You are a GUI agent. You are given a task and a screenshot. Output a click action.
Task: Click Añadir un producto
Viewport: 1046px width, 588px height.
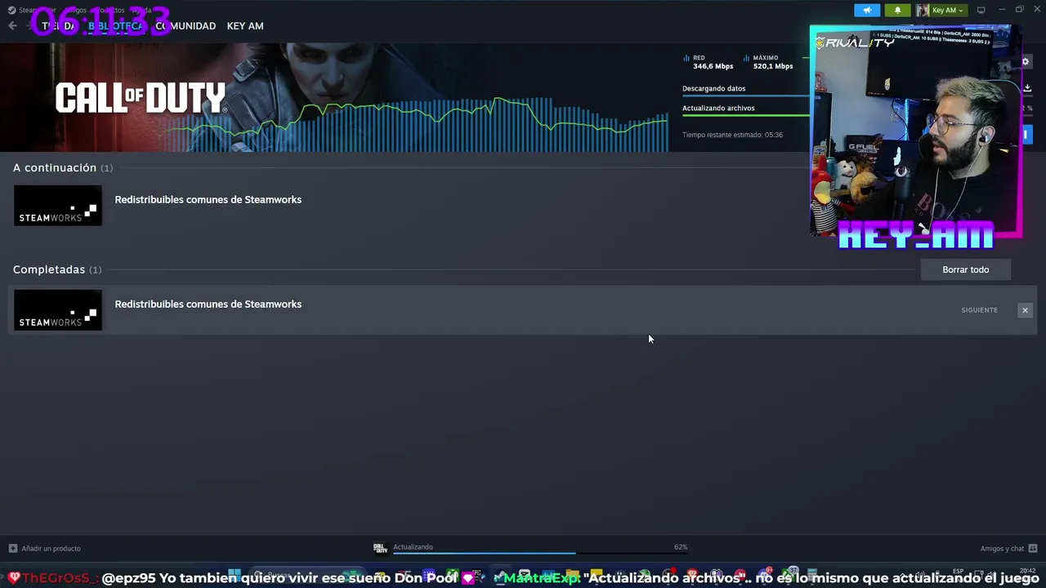[x=51, y=548]
